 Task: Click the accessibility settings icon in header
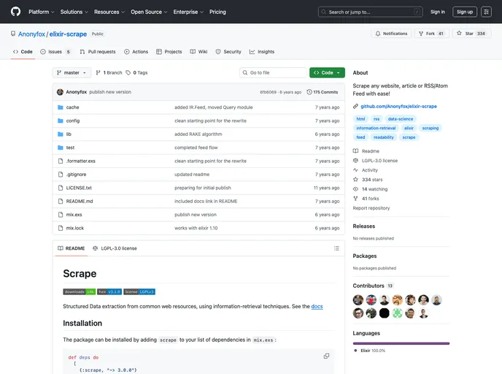[x=486, y=12]
